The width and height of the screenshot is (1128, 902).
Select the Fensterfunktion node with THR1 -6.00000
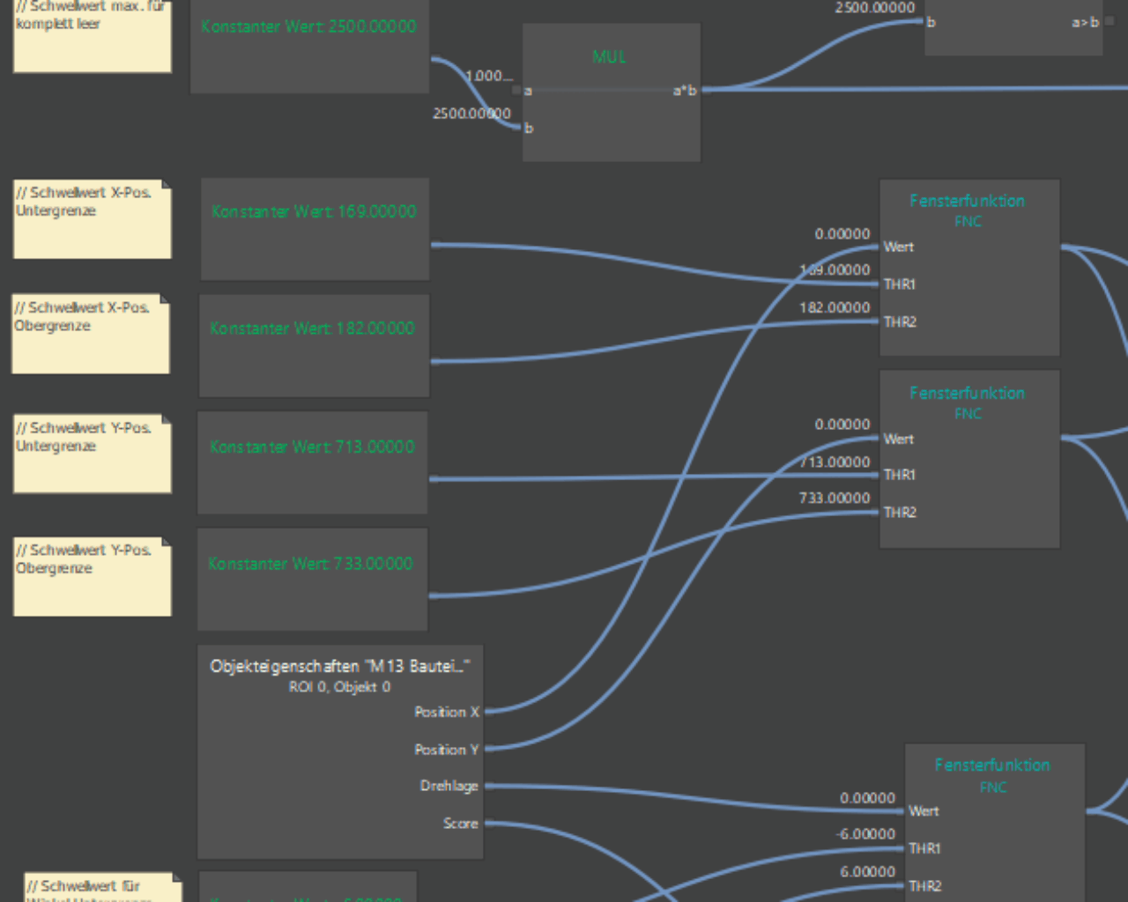pos(994,824)
